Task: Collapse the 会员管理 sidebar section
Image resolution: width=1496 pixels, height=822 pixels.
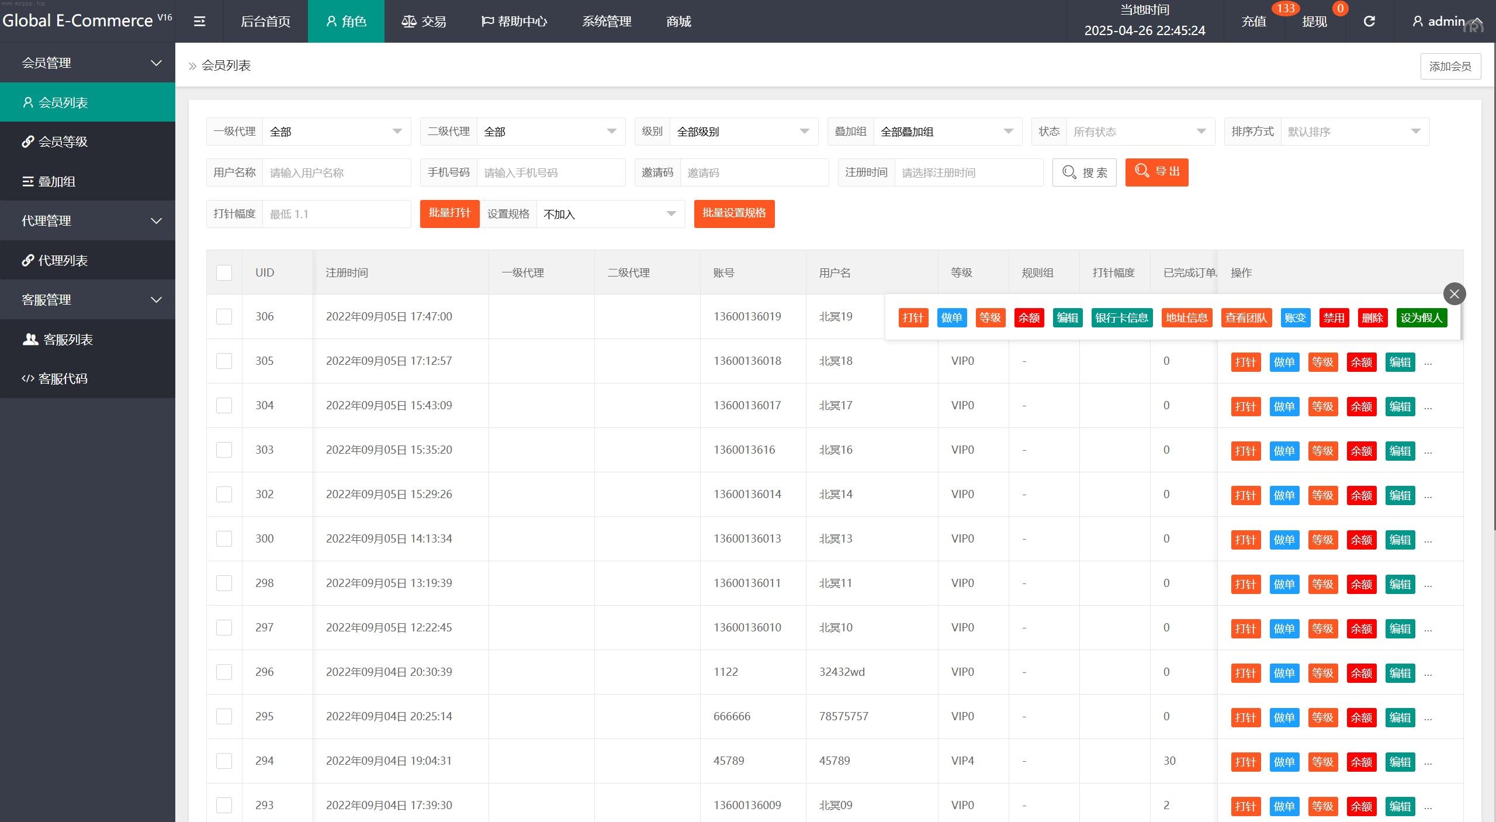Action: coord(88,63)
